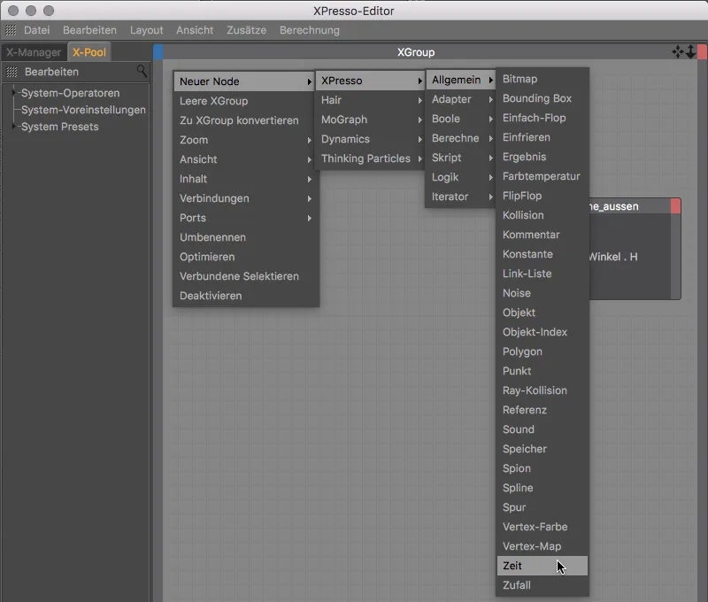Viewport: 708px width, 602px height.
Task: Create a Farbtemperatur node
Action: click(543, 176)
